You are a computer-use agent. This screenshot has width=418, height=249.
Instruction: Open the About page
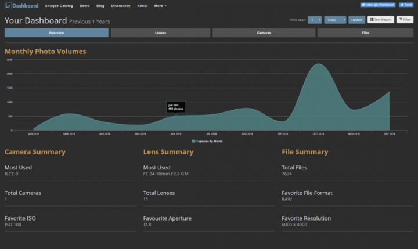coord(142,6)
